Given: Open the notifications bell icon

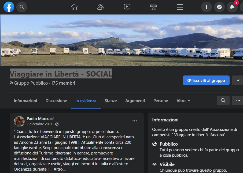Looking at the screenshot, I should pos(232,7).
